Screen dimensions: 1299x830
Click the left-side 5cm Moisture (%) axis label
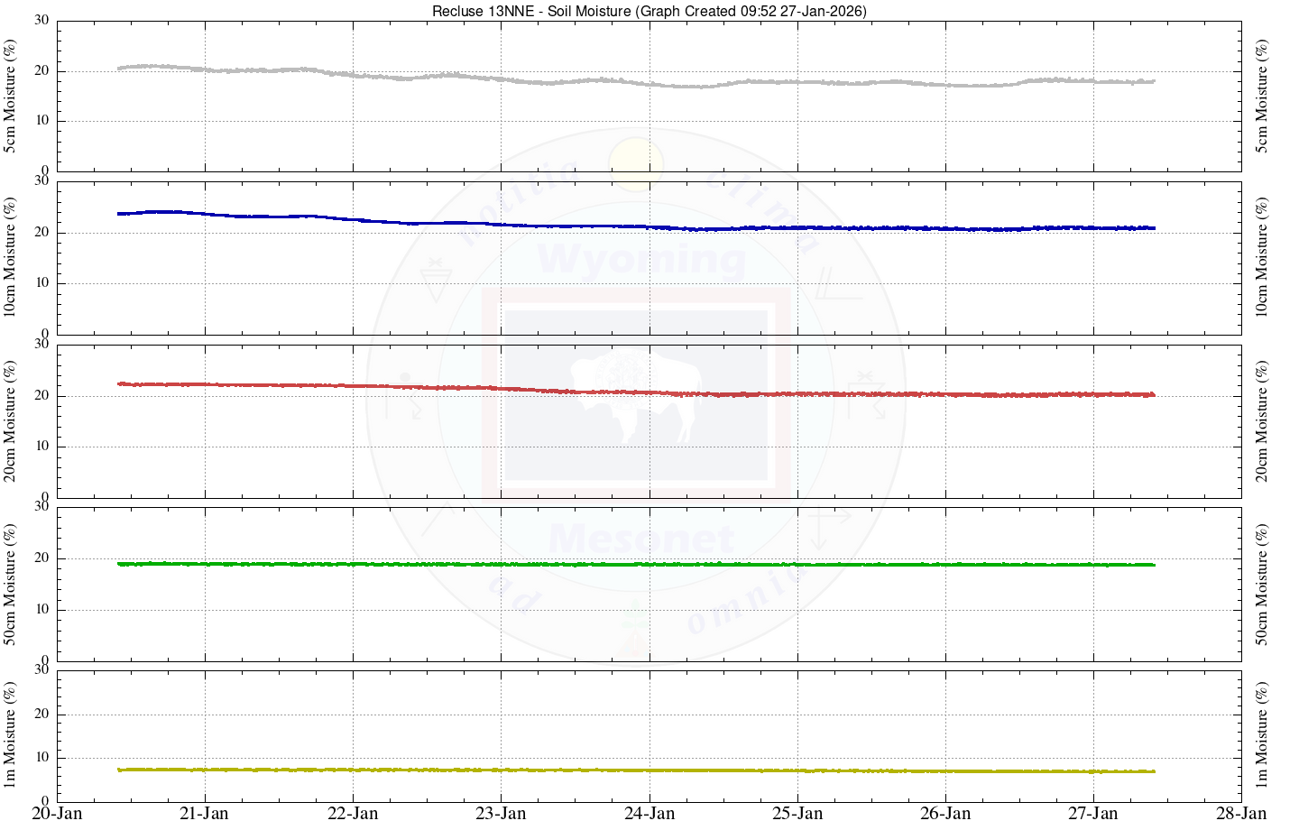click(10, 96)
